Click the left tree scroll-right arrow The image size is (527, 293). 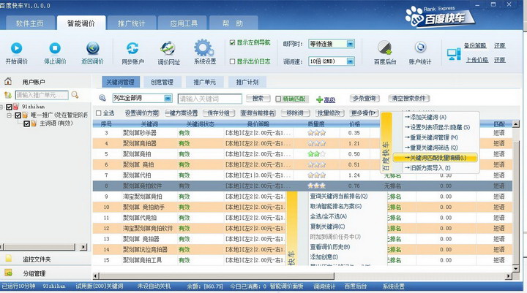(x=83, y=247)
